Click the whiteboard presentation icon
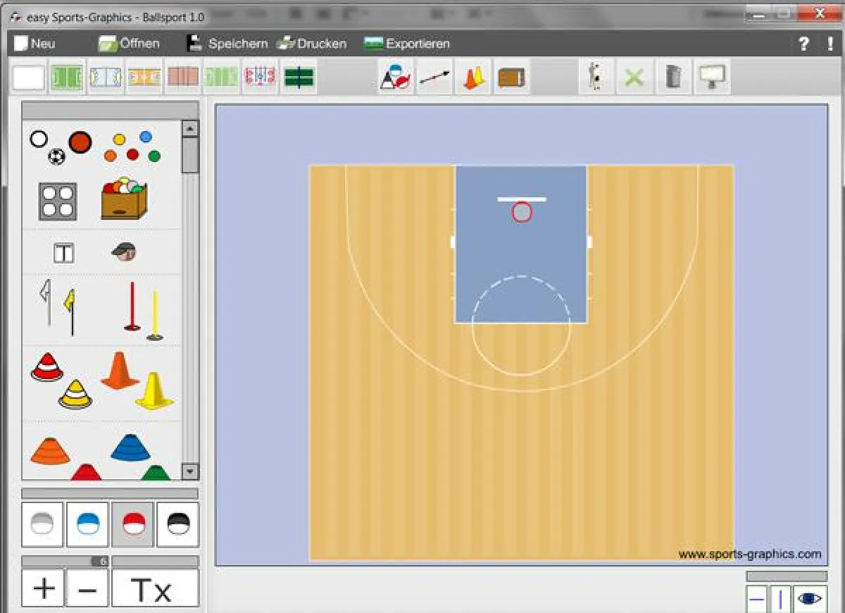845x613 pixels. [712, 76]
